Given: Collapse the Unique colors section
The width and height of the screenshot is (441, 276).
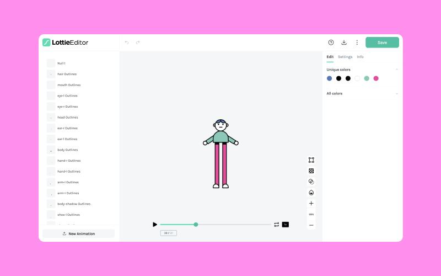Looking at the screenshot, I should coord(397,70).
